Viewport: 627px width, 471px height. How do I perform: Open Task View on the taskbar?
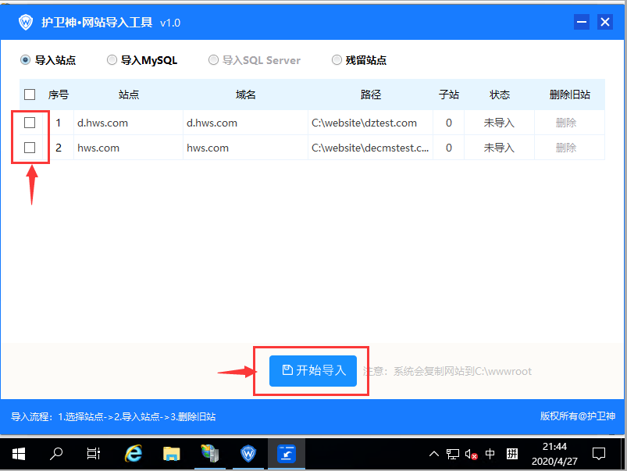click(x=94, y=453)
